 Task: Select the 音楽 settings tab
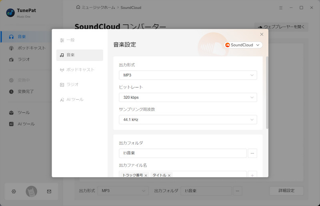80,55
